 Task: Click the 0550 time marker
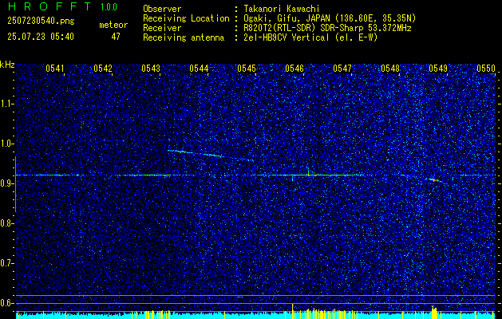coord(486,69)
